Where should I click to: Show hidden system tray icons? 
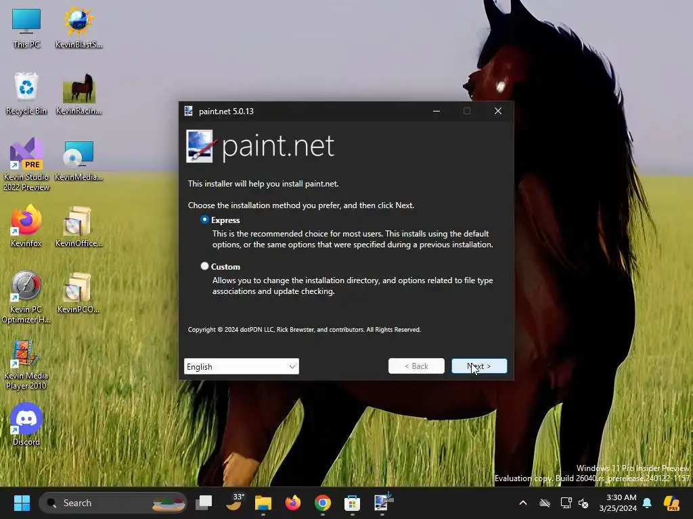point(523,503)
